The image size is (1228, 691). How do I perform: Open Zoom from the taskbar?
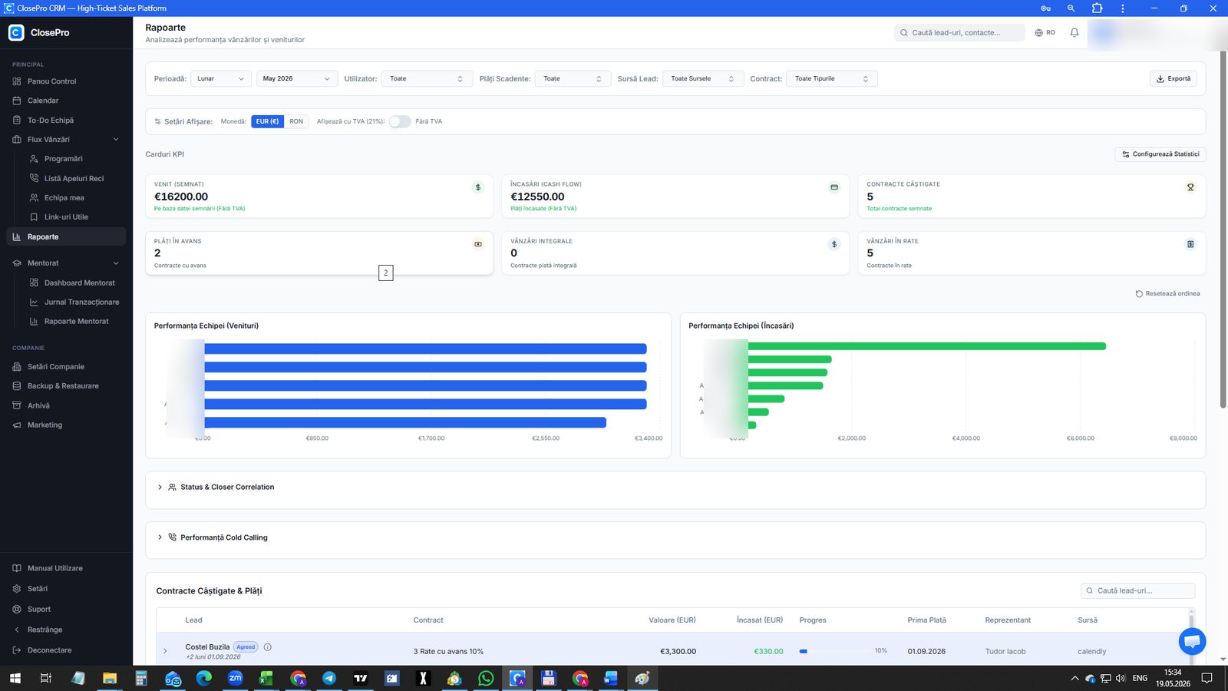[235, 678]
